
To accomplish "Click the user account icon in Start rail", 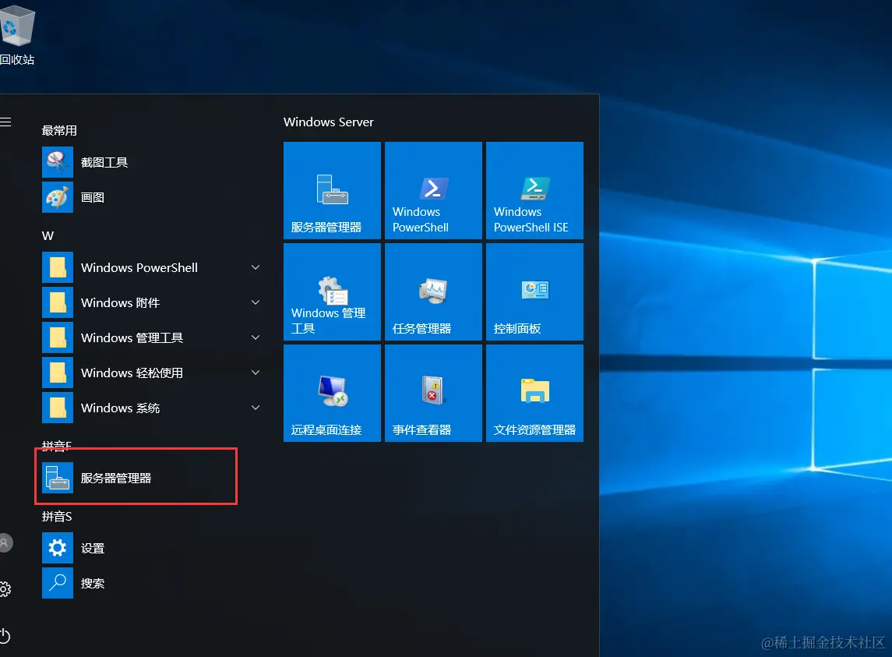I will [x=5, y=542].
